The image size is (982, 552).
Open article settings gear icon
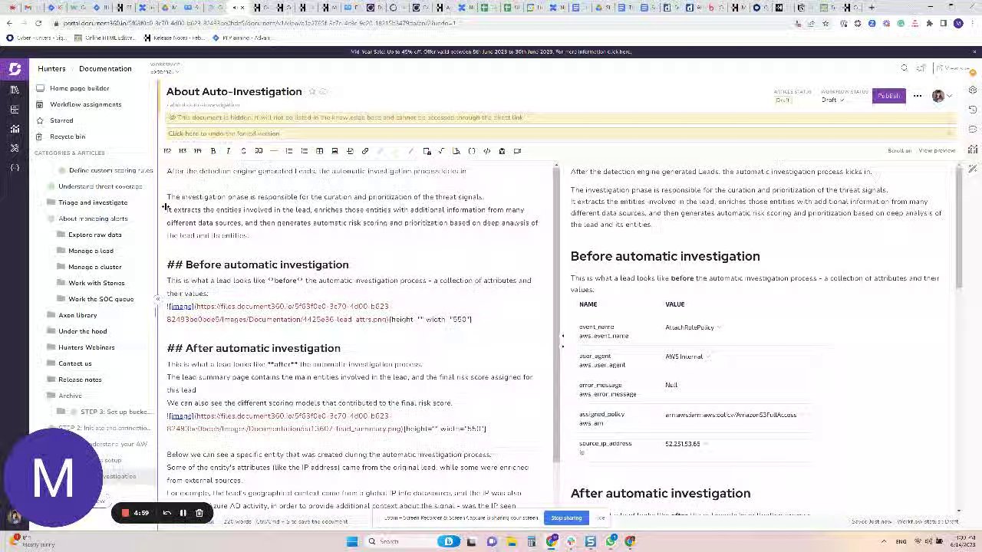pos(973,90)
